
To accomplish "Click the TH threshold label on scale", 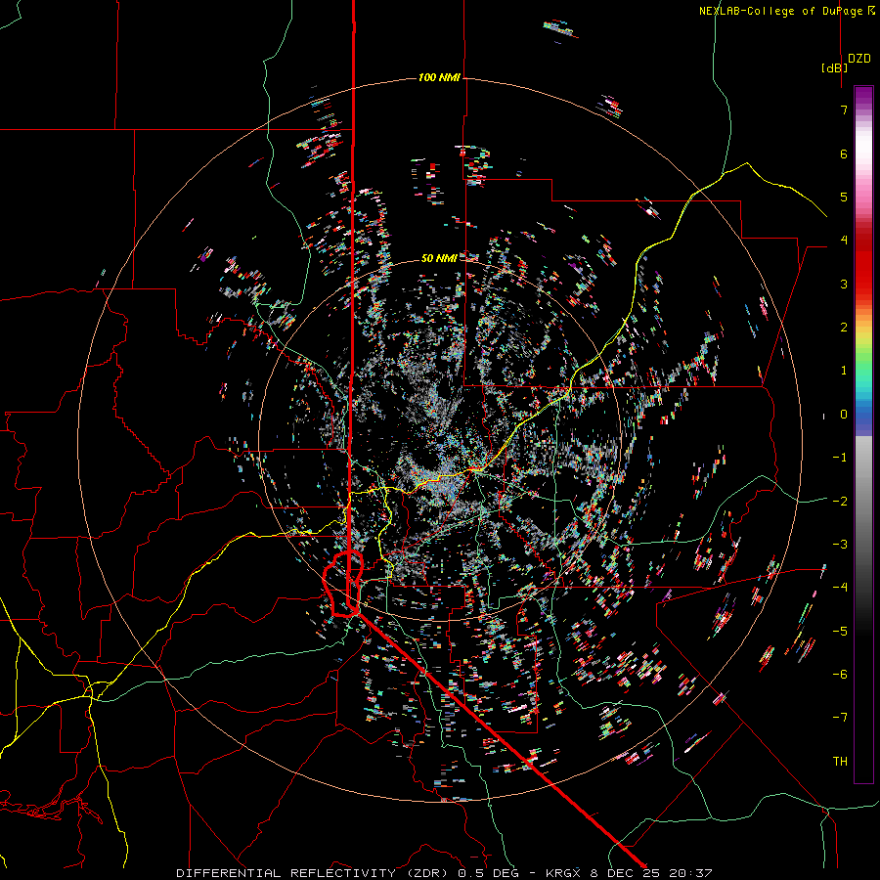I will (x=840, y=761).
